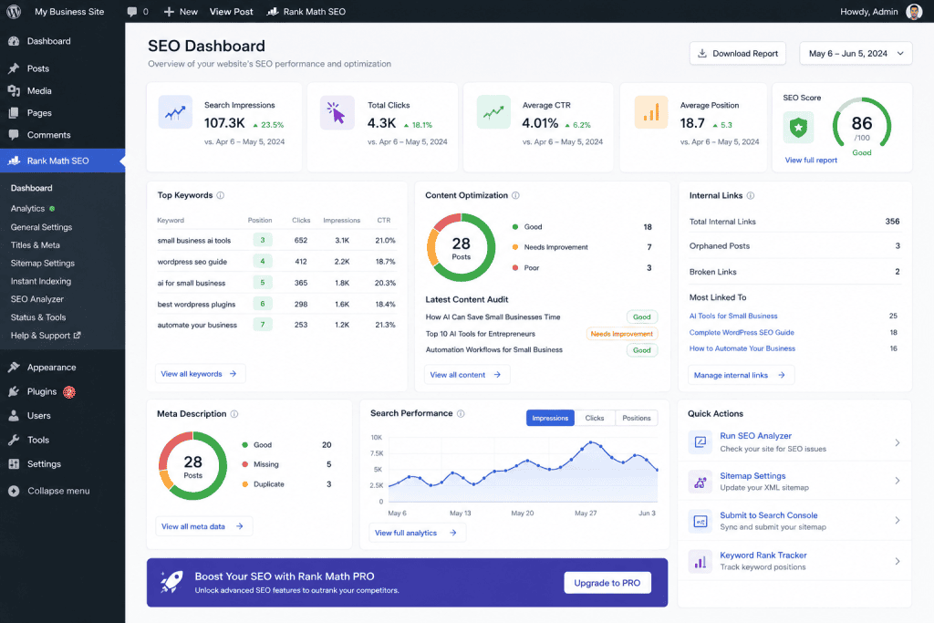The width and height of the screenshot is (934, 623).
Task: Click the Pages icon in sidebar
Action: click(14, 112)
